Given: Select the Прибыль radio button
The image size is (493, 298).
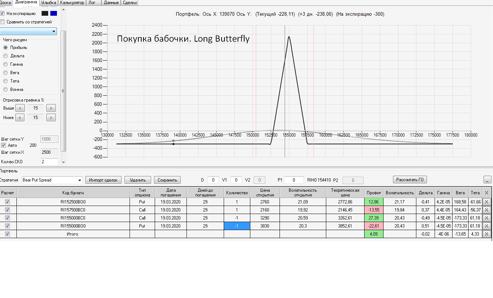Looking at the screenshot, I should tap(5, 47).
